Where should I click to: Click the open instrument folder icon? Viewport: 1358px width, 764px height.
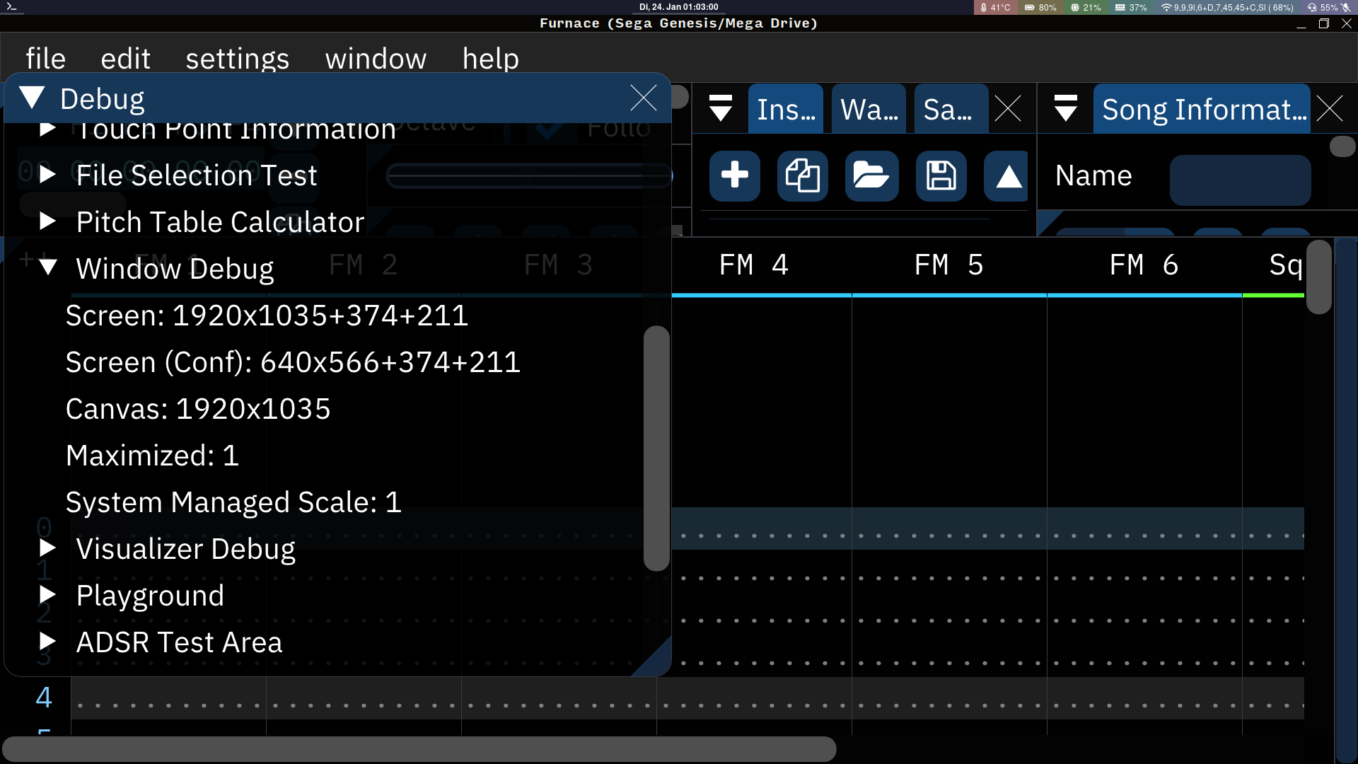(x=871, y=175)
